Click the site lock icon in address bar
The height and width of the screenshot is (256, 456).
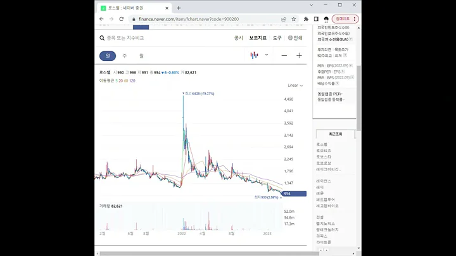[x=134, y=19]
